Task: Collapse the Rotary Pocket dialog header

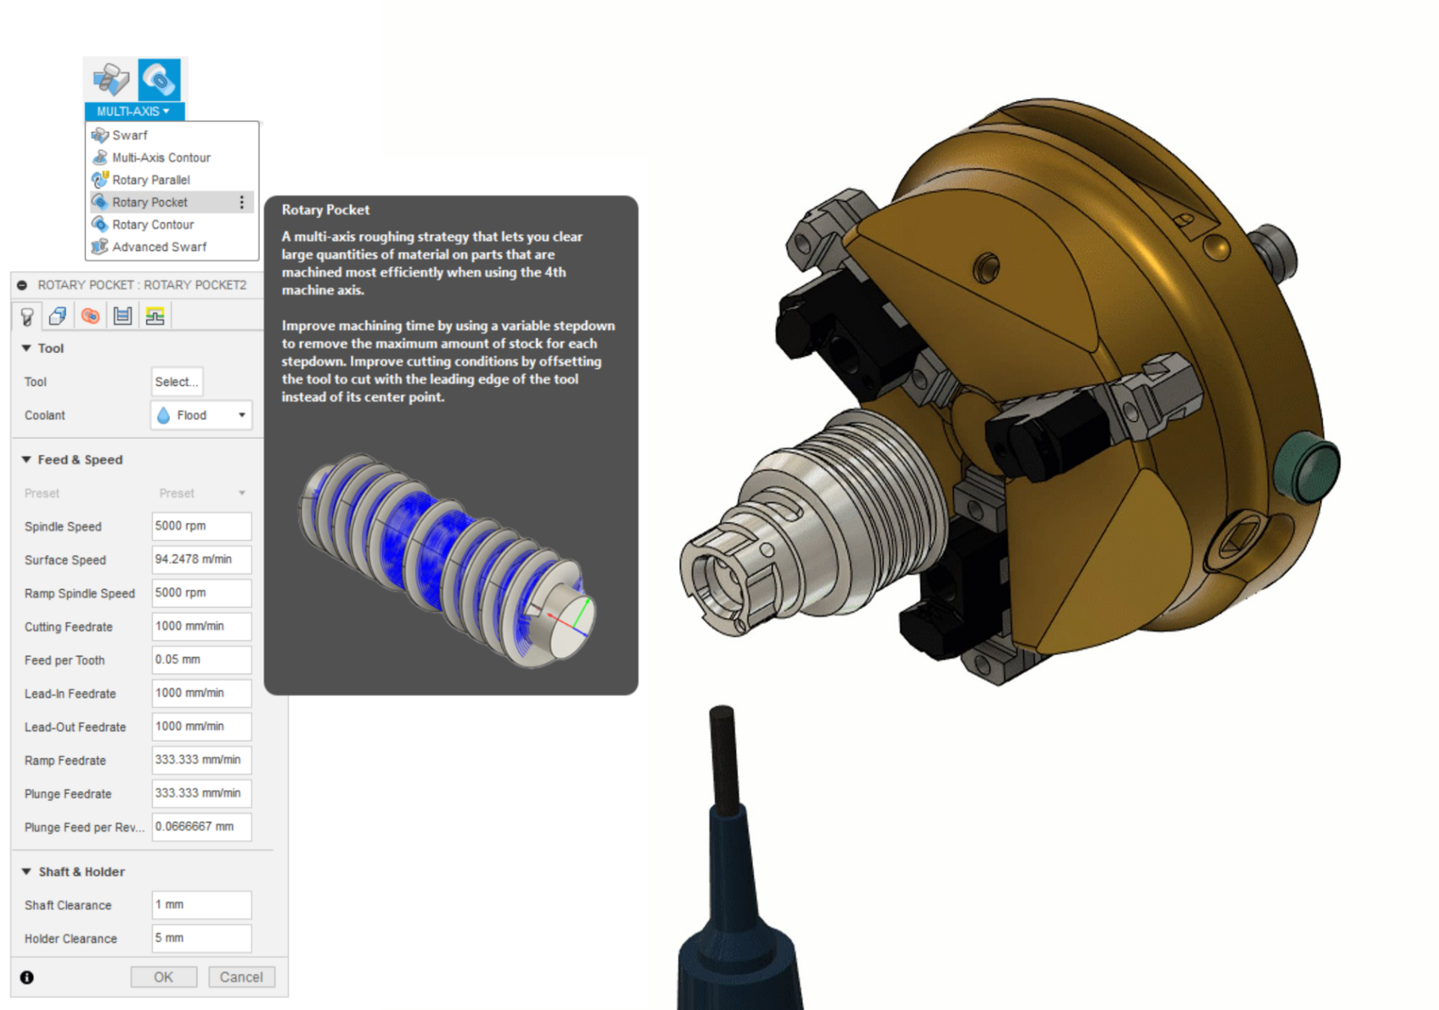Action: point(22,285)
